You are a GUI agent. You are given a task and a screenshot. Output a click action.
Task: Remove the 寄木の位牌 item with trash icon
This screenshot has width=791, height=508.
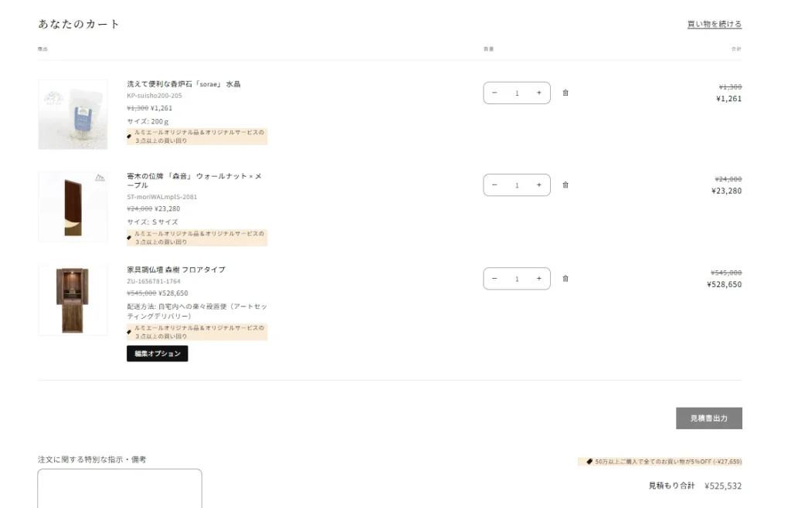tap(565, 185)
